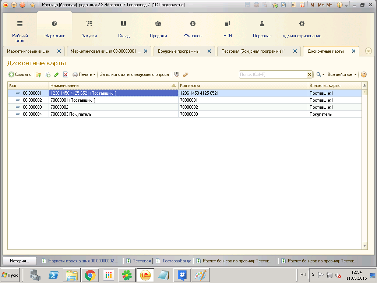
Task: Open the search magnifier dropdown
Action: [x=320, y=74]
